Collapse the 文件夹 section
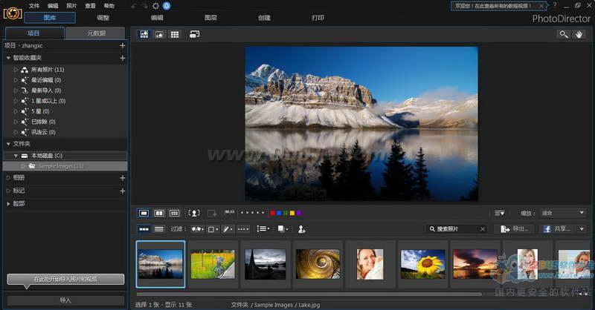The width and height of the screenshot is (595, 310). 8,144
